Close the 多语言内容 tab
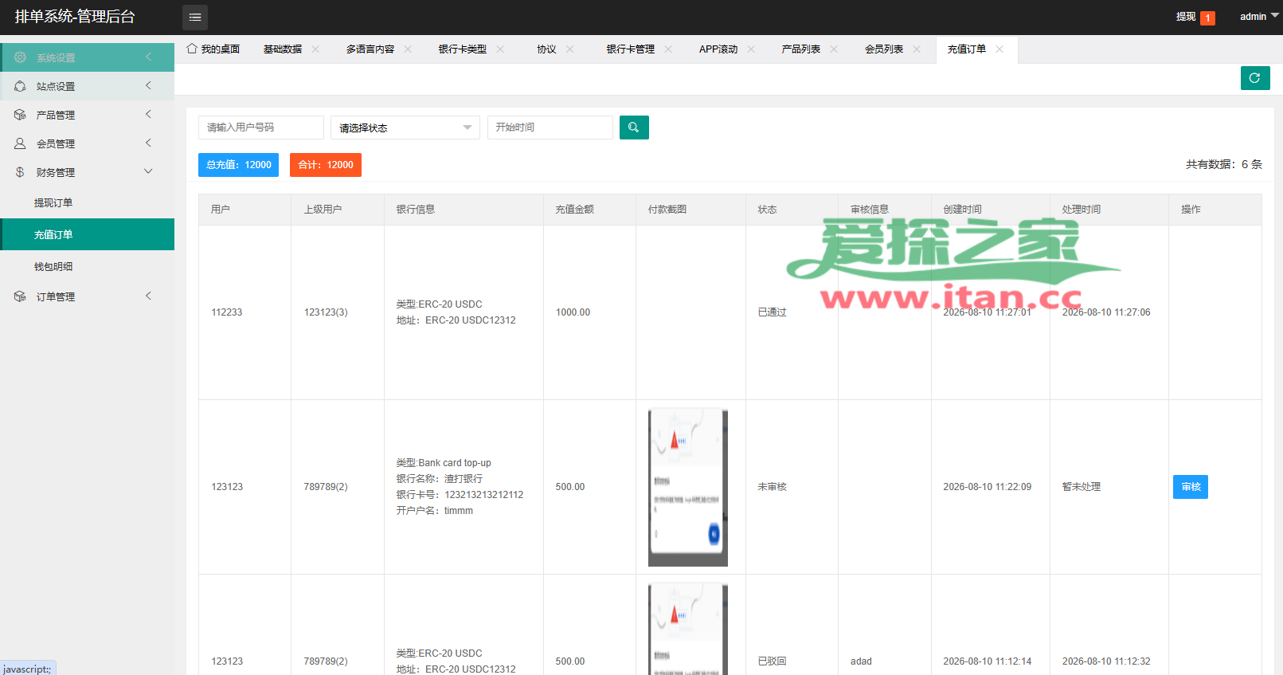1283x675 pixels. pos(408,49)
